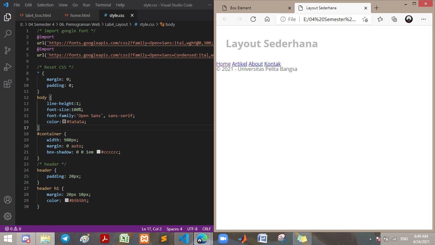Viewport: 435px width, 245px height.
Task: Open the Run and Debug panel
Action: pos(7,67)
